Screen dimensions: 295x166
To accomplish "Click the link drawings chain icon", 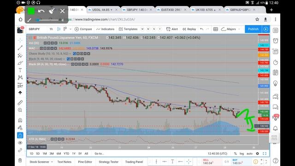I will (x=20, y=150).
